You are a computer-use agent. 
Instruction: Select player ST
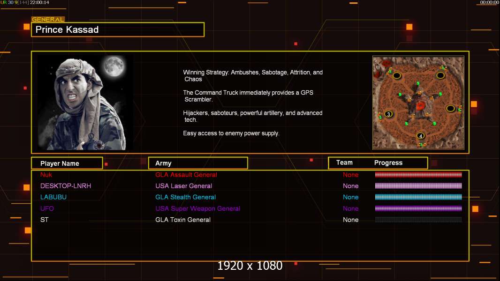click(44, 220)
